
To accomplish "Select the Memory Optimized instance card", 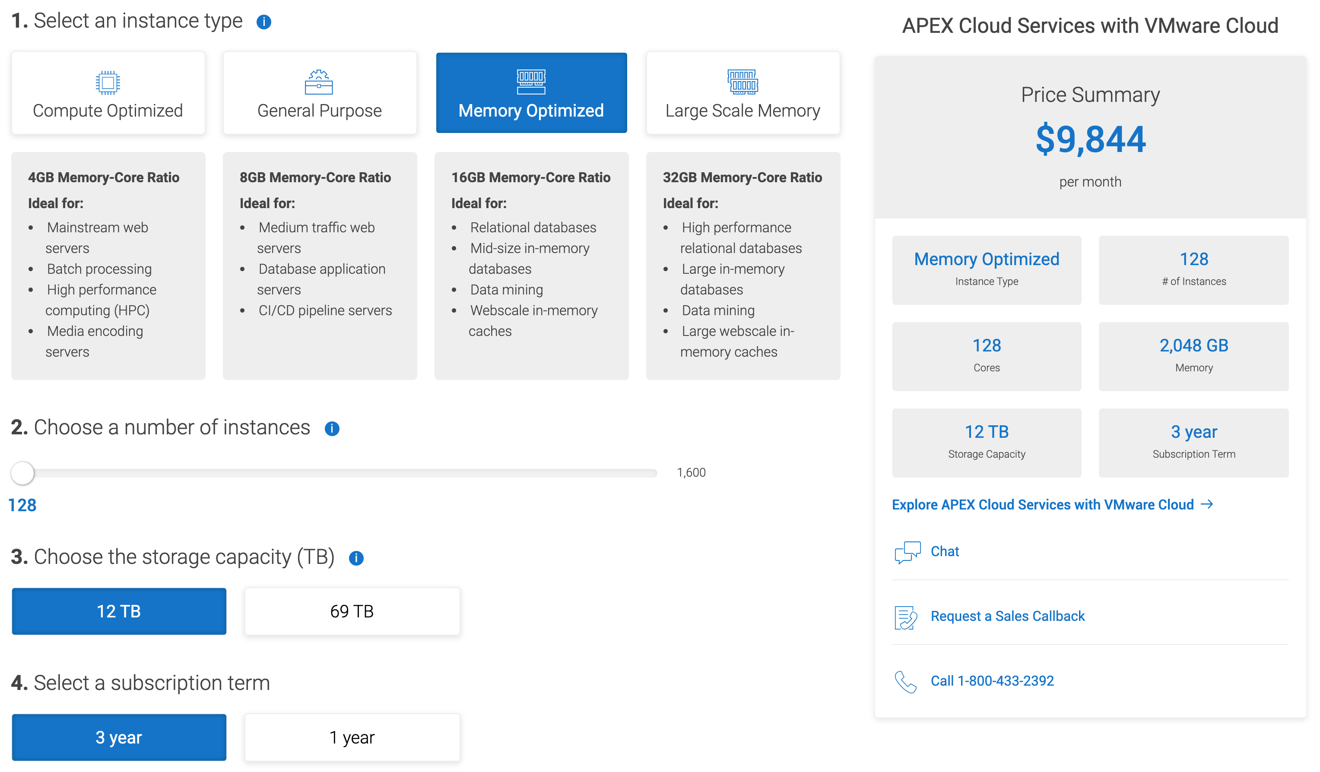I will coord(530,93).
